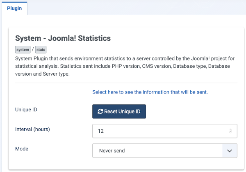Click the System - Joomla! Statistics heading

click(63, 38)
